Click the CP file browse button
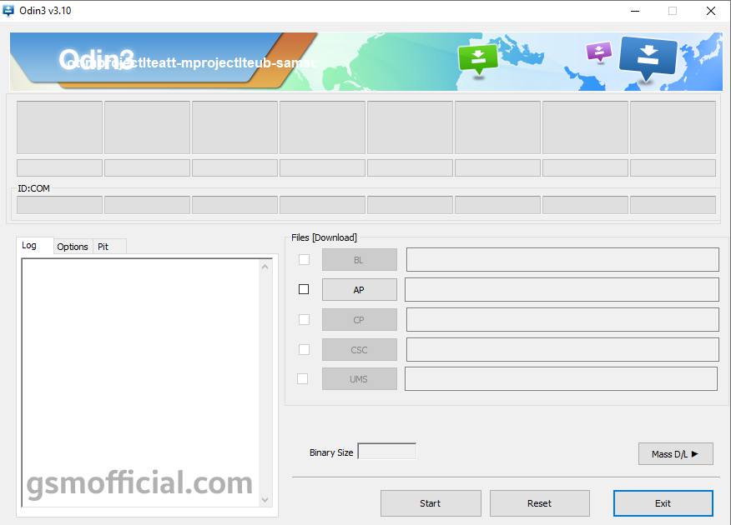The width and height of the screenshot is (731, 525). click(360, 320)
